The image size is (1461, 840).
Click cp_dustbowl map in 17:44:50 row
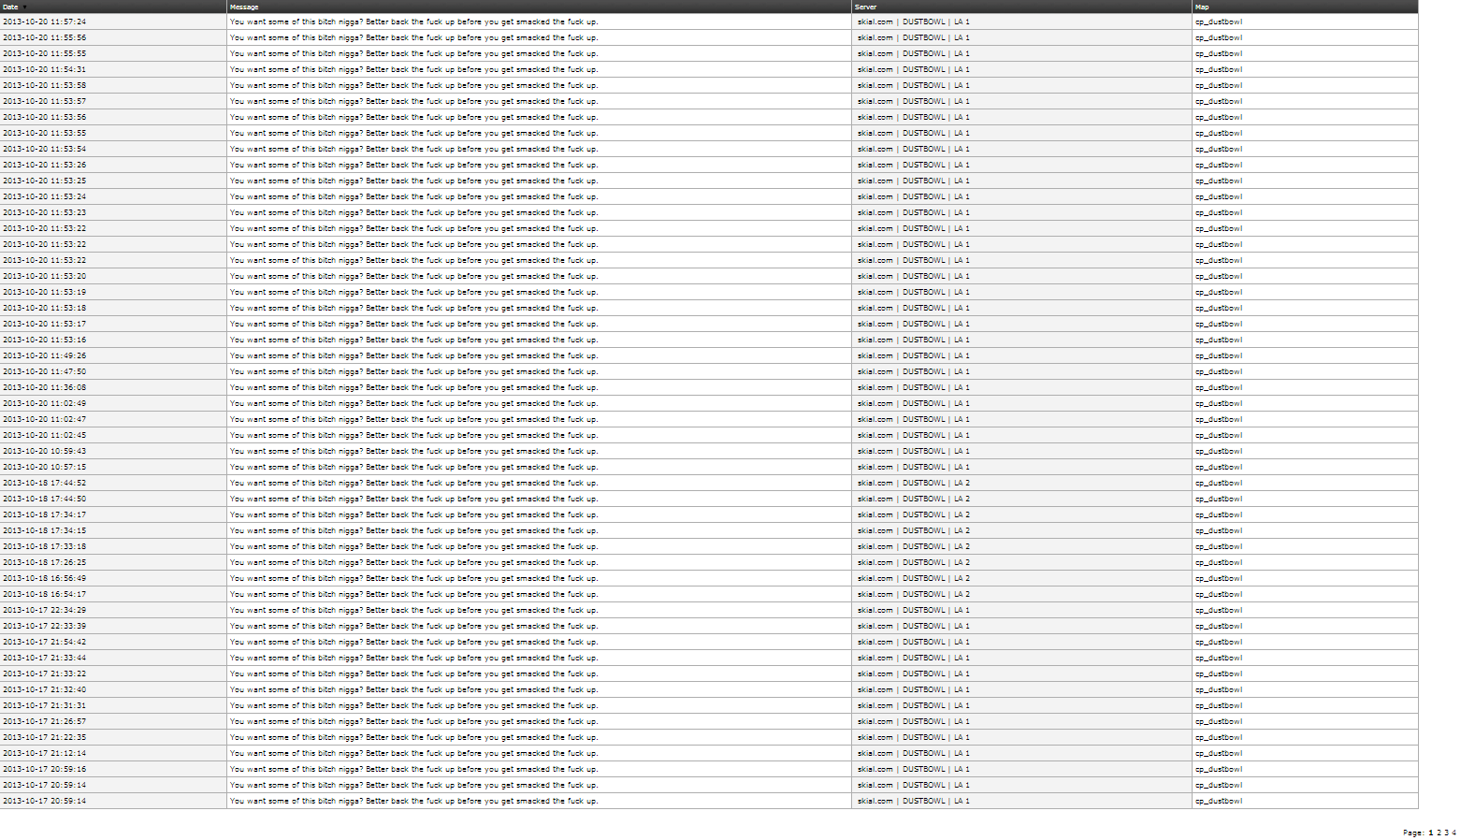point(1219,499)
